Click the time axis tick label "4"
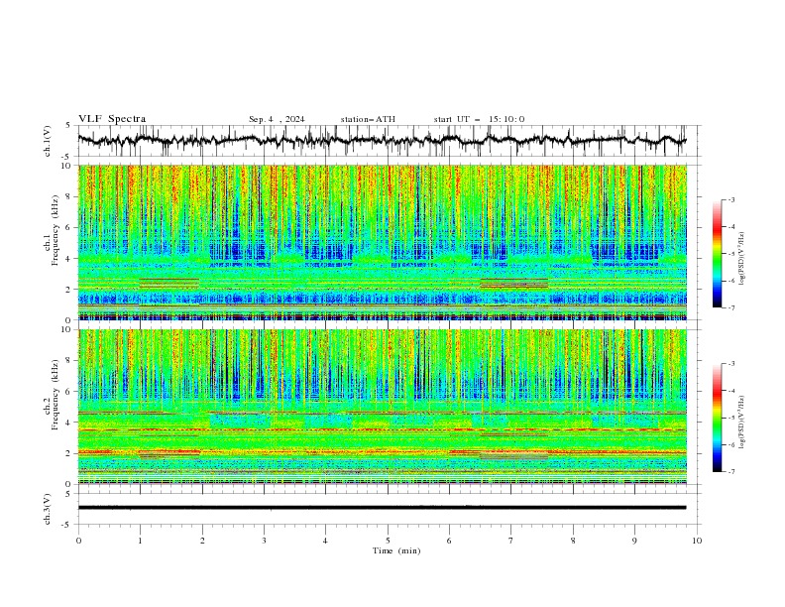 (x=325, y=541)
